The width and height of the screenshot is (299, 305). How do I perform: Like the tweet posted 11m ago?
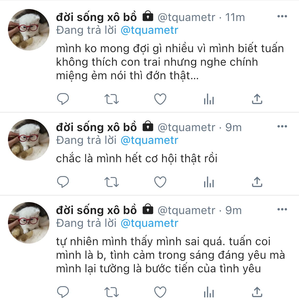coord(160,99)
